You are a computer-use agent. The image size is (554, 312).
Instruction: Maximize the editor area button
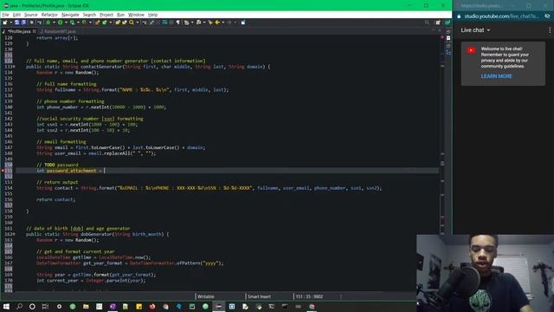click(441, 31)
